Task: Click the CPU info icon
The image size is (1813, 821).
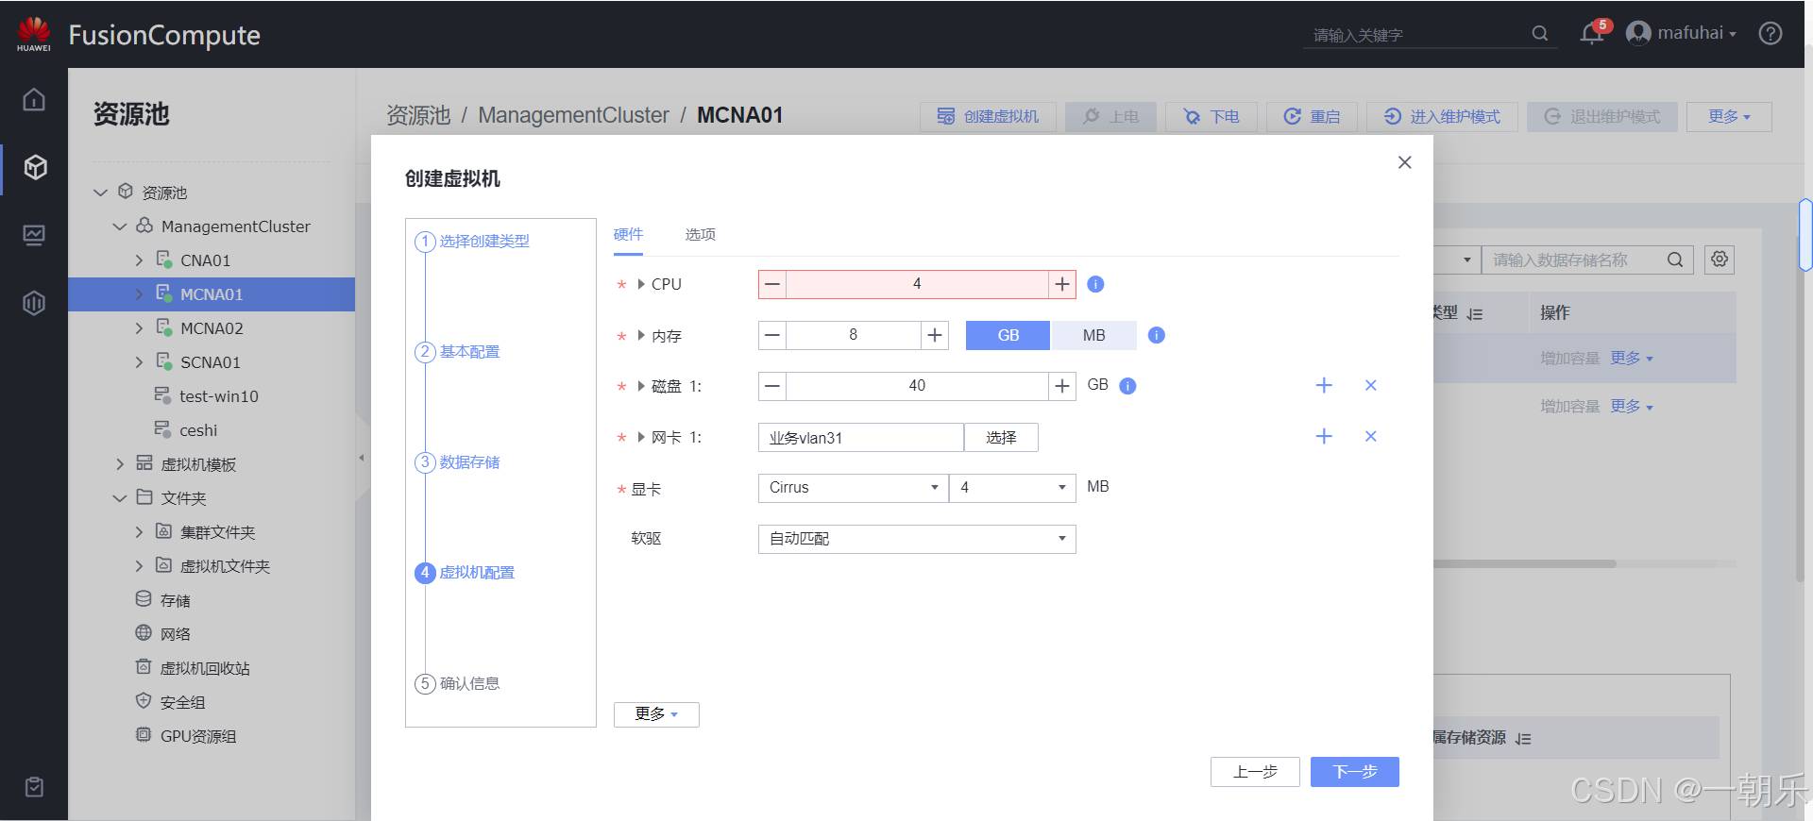Action: point(1095,284)
